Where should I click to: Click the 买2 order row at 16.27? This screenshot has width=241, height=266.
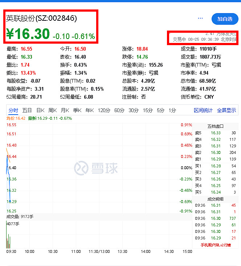pyautogui.click(x=216, y=172)
